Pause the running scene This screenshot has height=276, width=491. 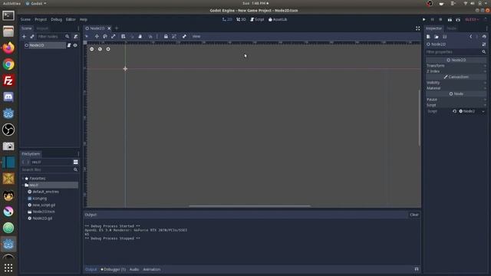433,19
